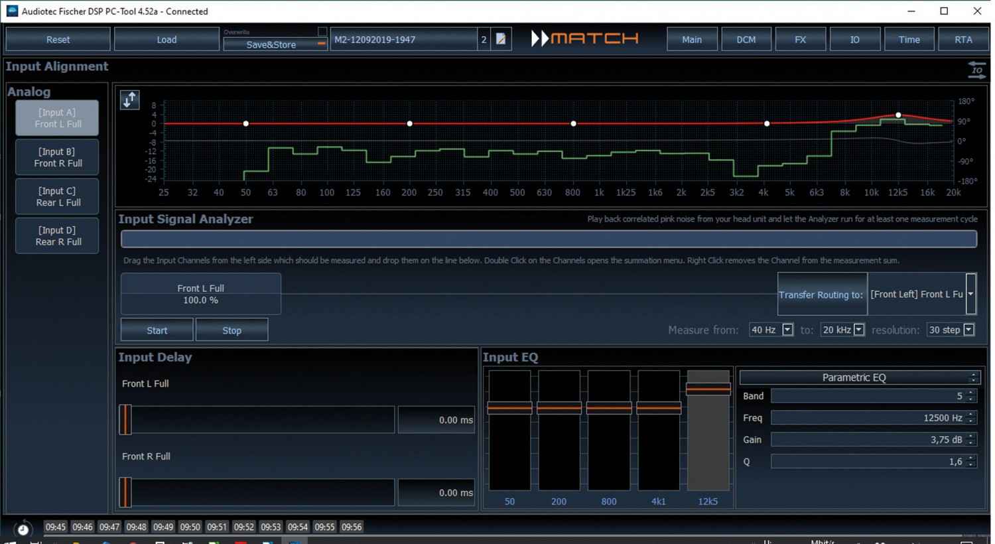This screenshot has height=544, width=995.
Task: Enable the Overwrite checkbox
Action: 322,31
